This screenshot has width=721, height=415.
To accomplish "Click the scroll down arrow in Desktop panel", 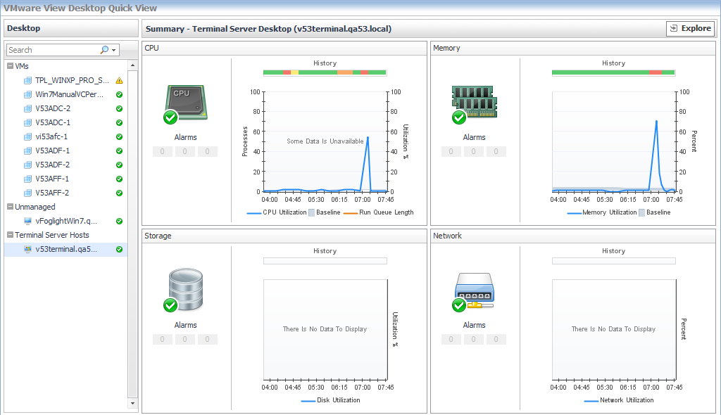I will 133,404.
